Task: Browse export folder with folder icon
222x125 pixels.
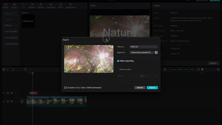Action: (x=156, y=52)
